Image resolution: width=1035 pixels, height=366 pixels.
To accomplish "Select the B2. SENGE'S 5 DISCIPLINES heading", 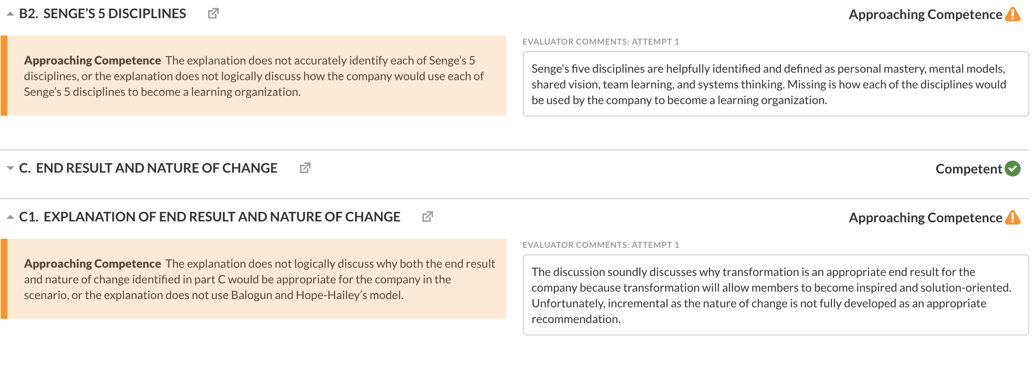I will (x=103, y=14).
